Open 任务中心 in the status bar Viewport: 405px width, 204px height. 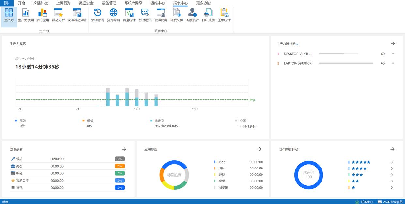[x=364, y=202]
